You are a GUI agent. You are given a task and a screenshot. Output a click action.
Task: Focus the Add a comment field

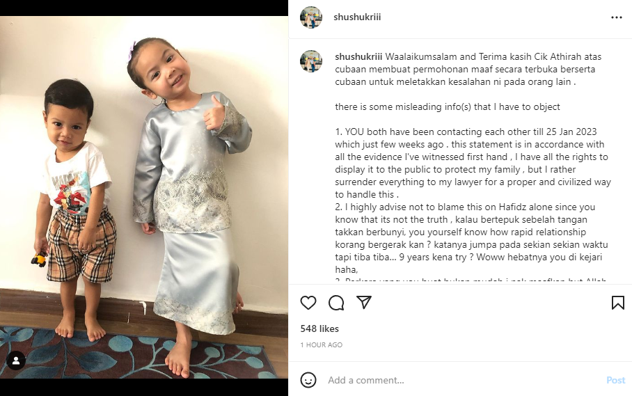464,380
